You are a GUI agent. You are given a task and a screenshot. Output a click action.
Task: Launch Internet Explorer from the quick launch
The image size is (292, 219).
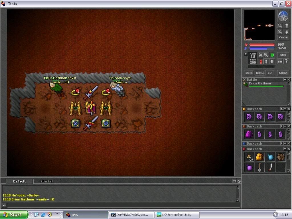43,215
